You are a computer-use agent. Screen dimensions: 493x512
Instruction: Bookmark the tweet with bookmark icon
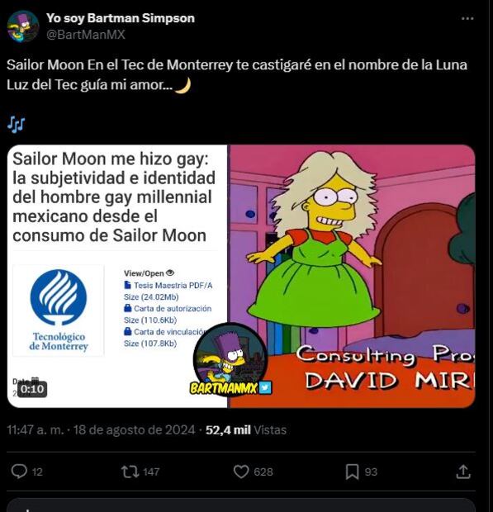353,472
